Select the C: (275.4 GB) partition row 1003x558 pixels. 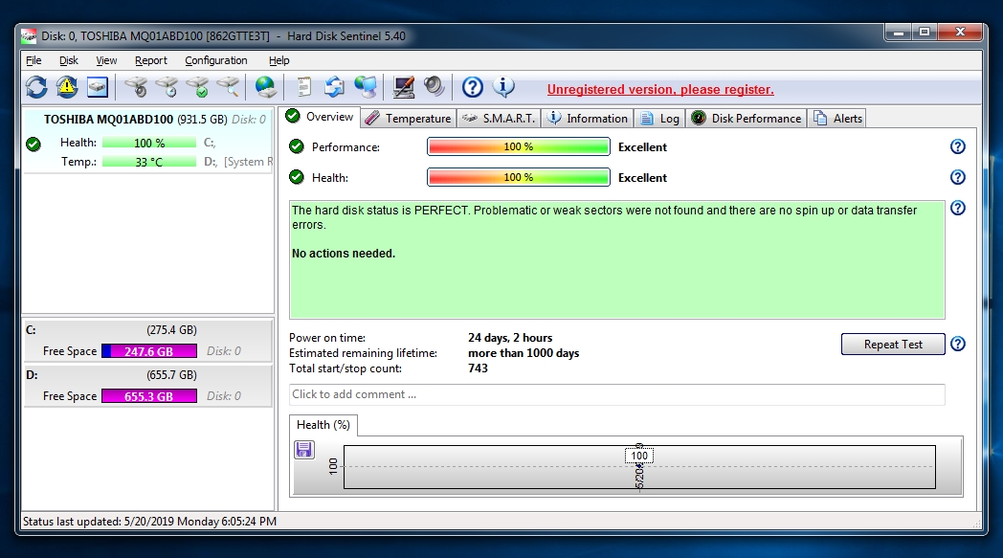(x=148, y=341)
